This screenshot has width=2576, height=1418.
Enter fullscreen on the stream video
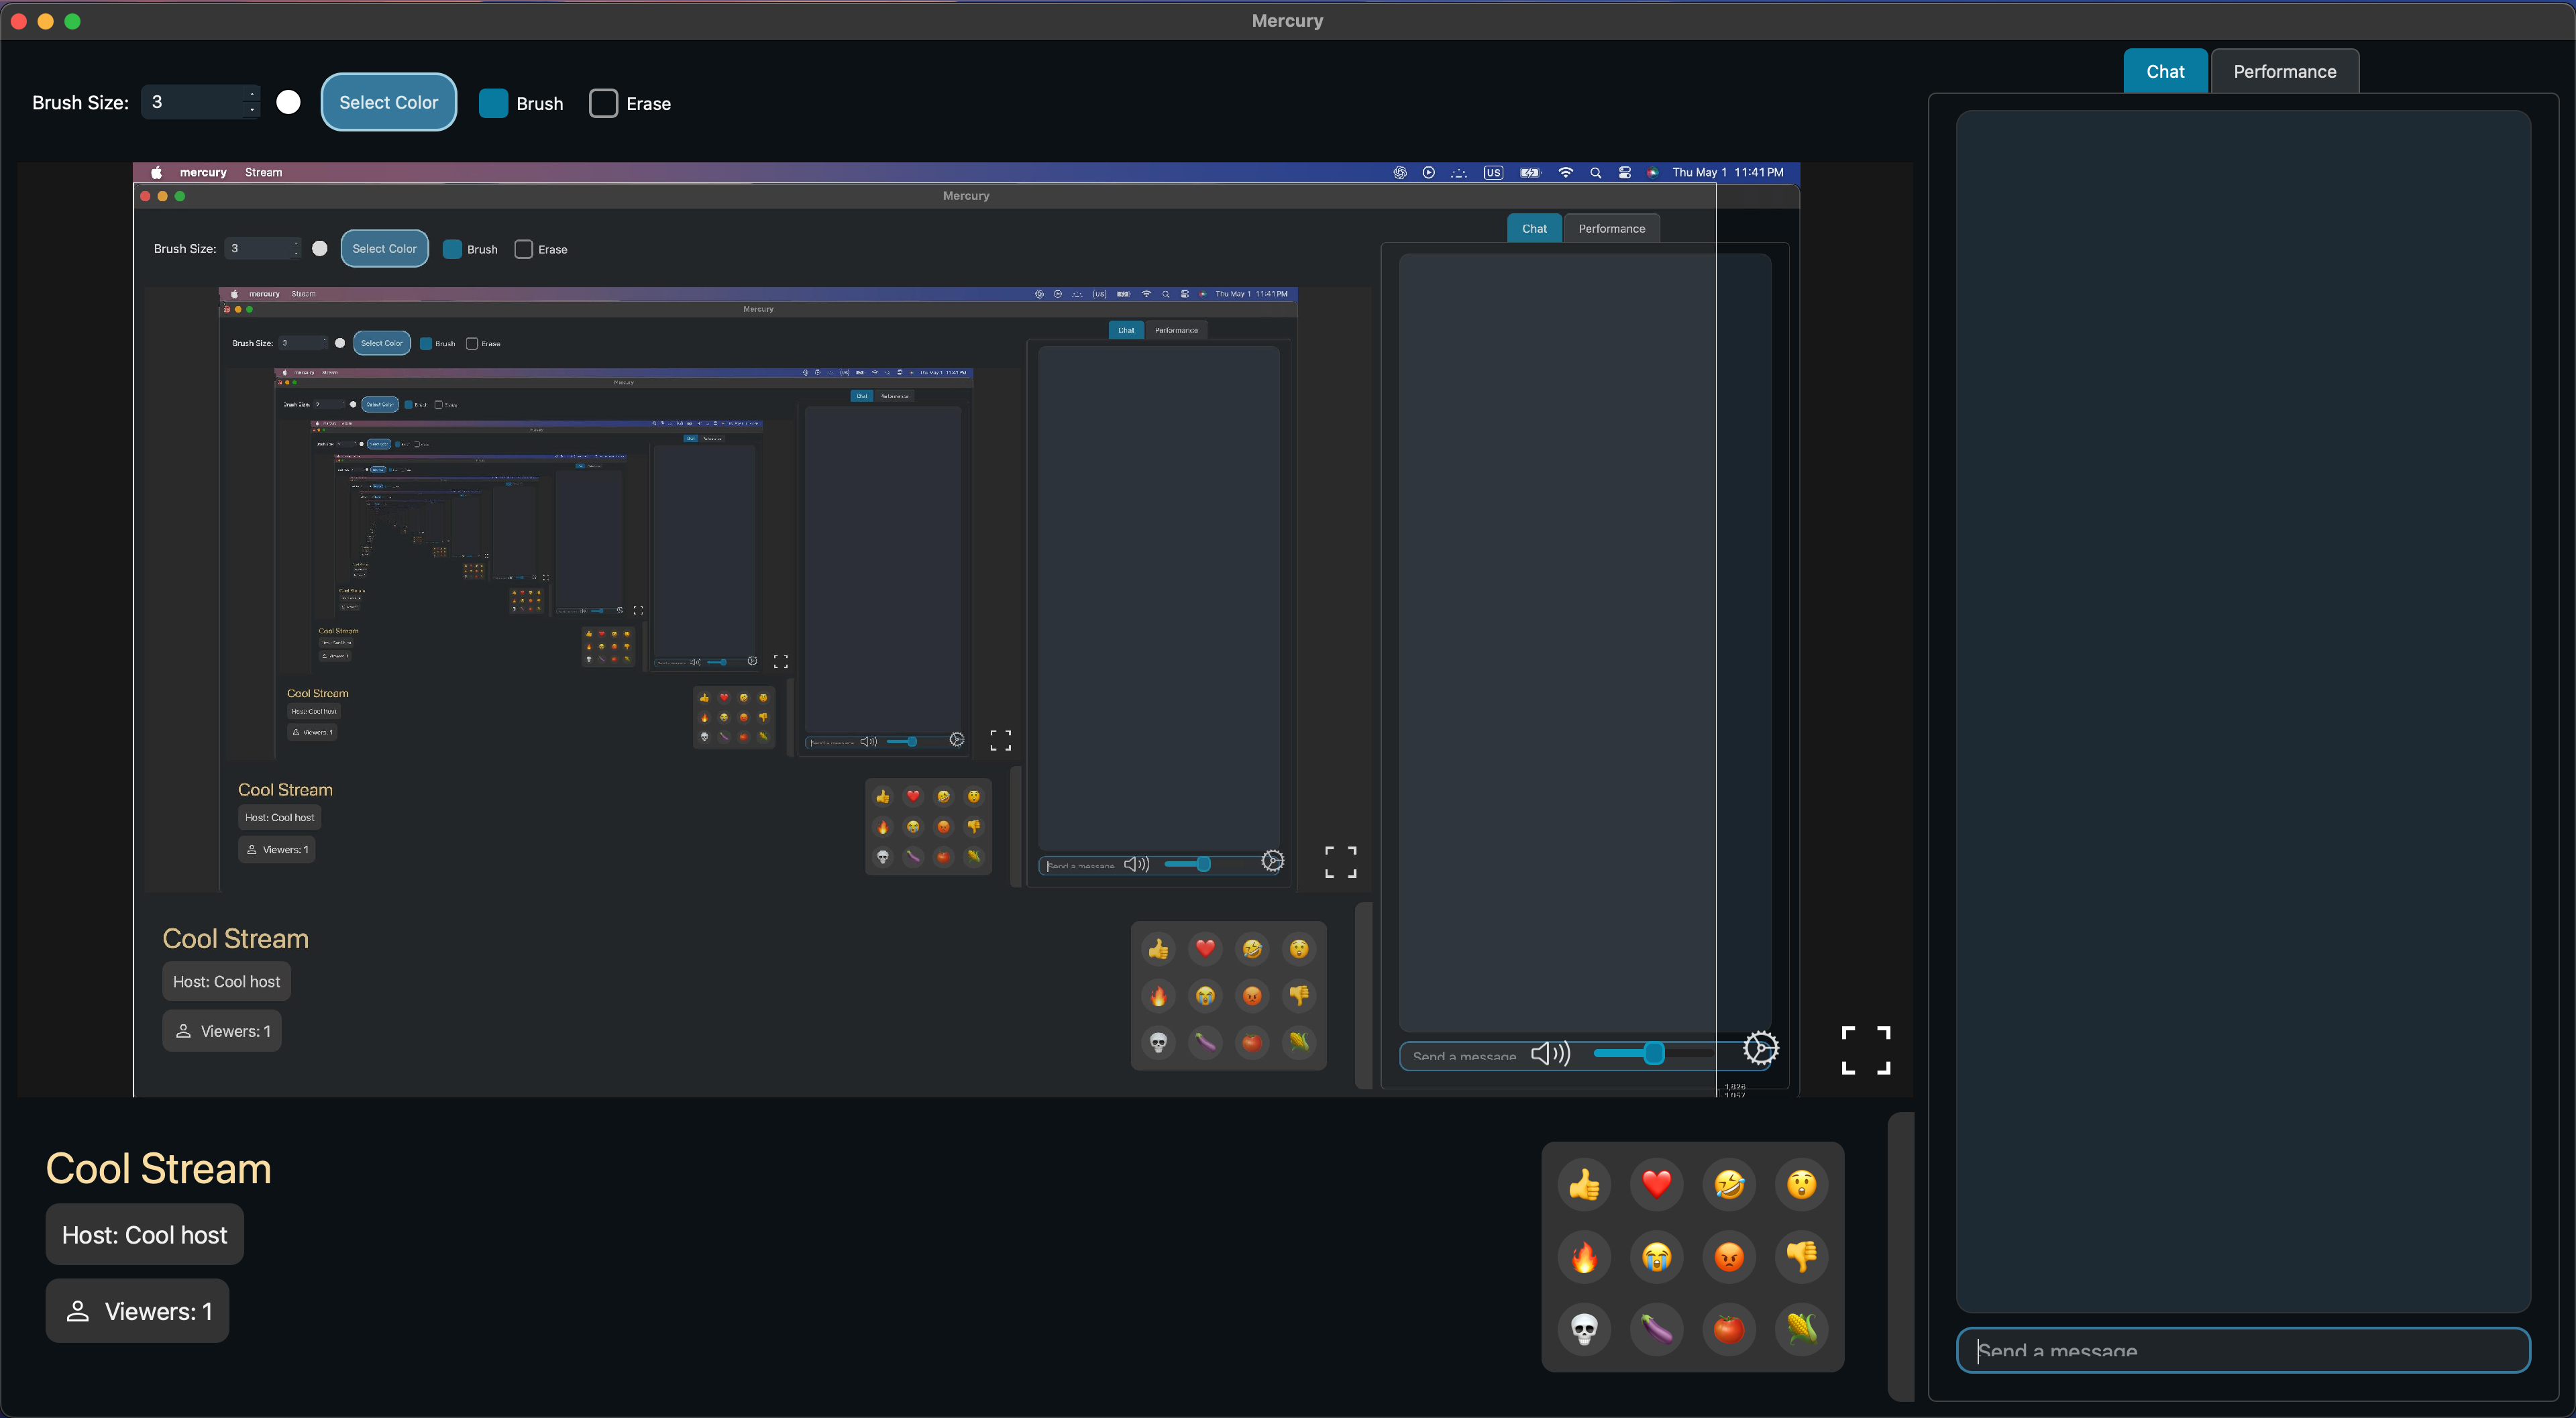tap(1865, 1050)
